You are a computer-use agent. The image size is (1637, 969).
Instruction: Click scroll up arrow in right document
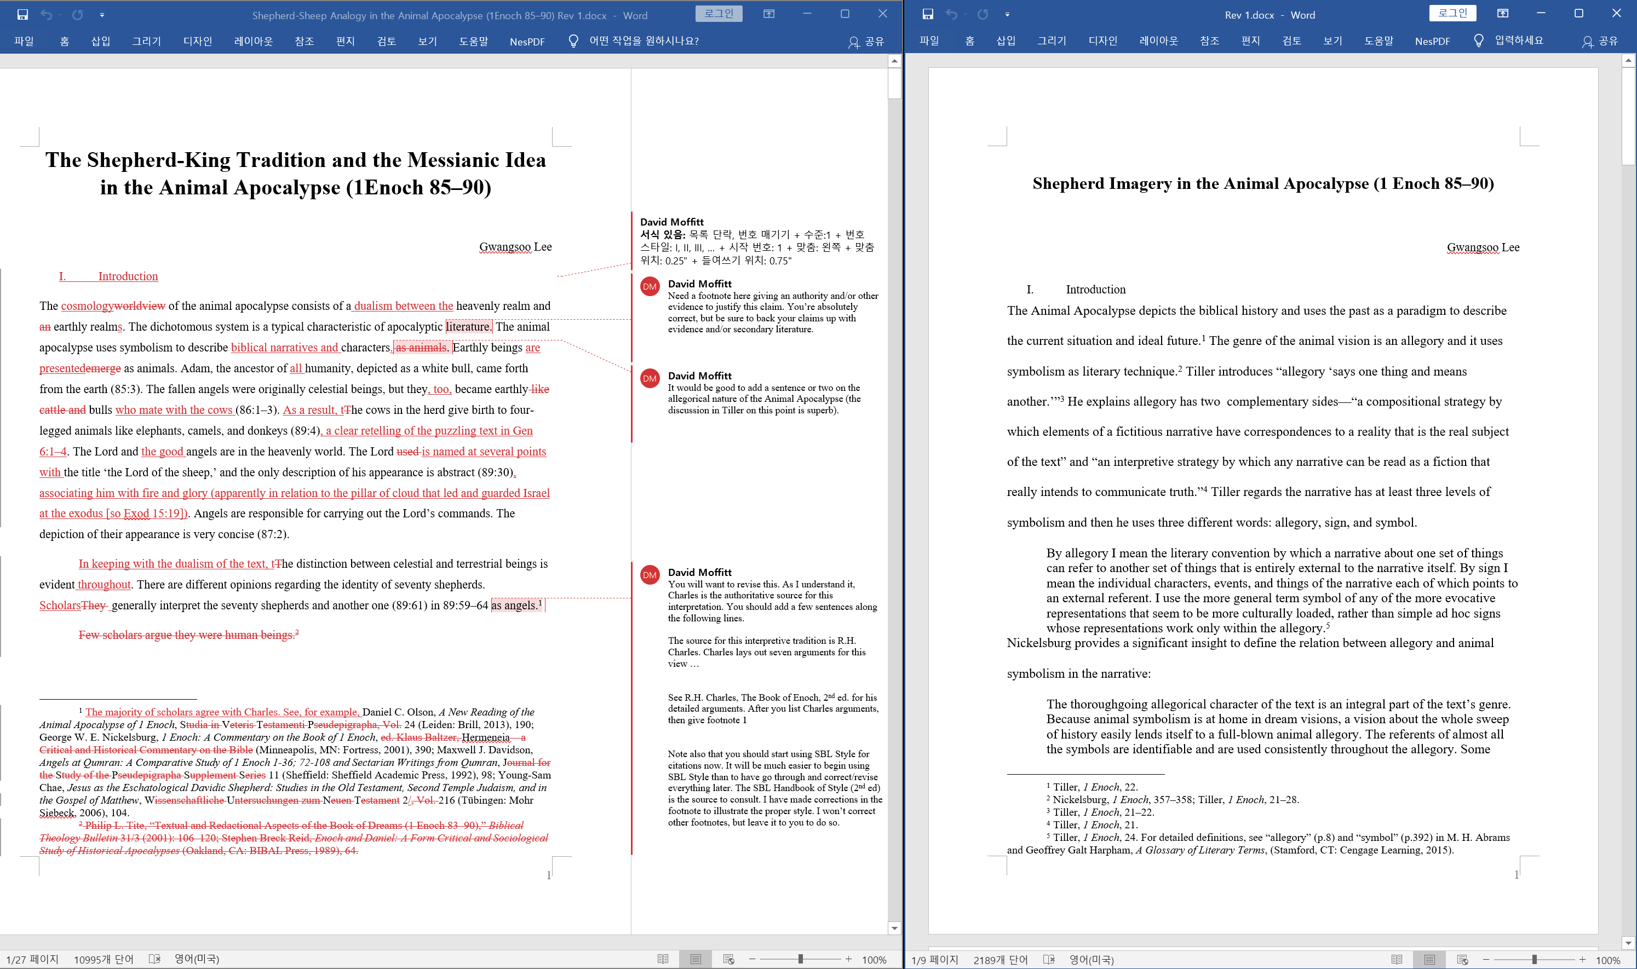coord(1628,61)
